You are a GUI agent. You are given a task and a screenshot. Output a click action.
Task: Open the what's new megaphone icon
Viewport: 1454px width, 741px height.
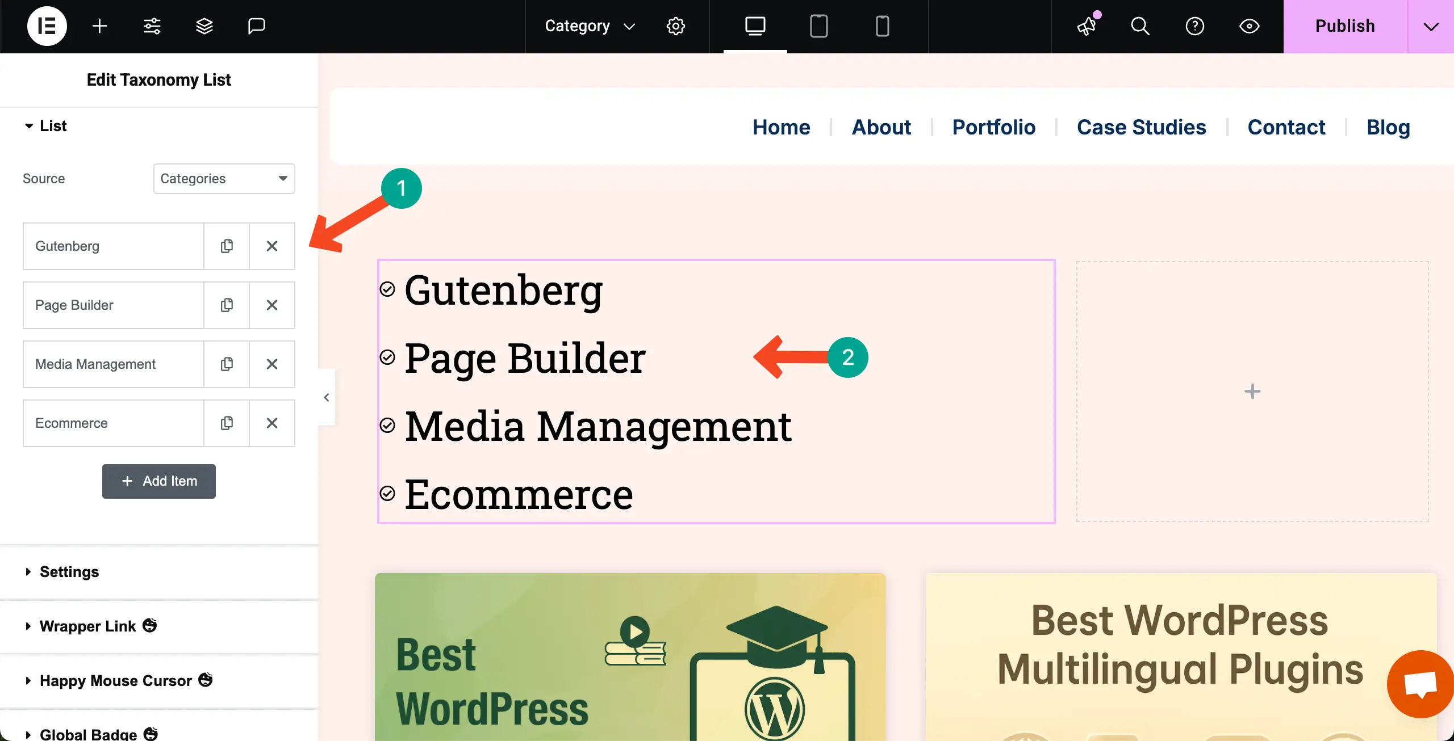[1088, 26]
